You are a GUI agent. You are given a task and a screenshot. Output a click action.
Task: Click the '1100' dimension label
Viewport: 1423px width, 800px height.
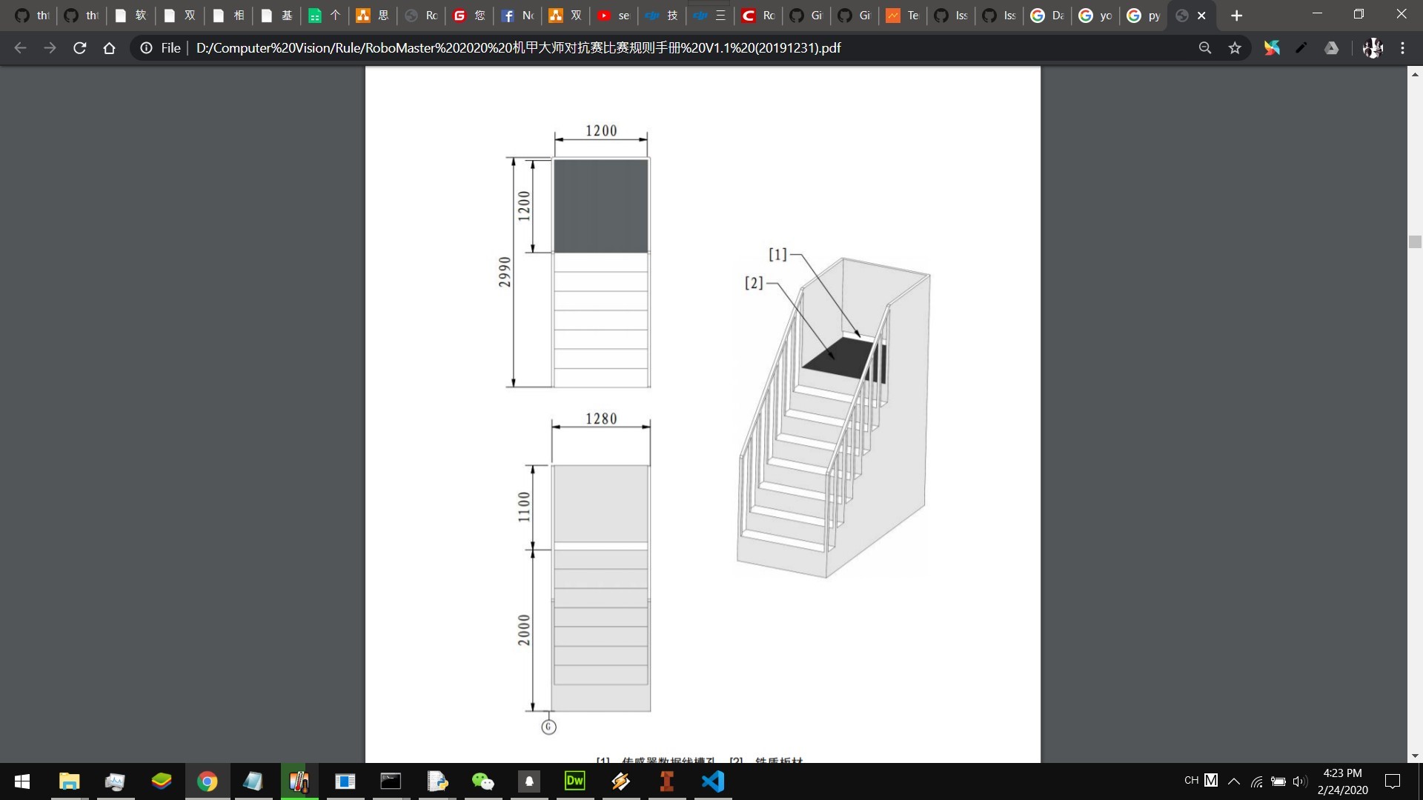coord(524,507)
